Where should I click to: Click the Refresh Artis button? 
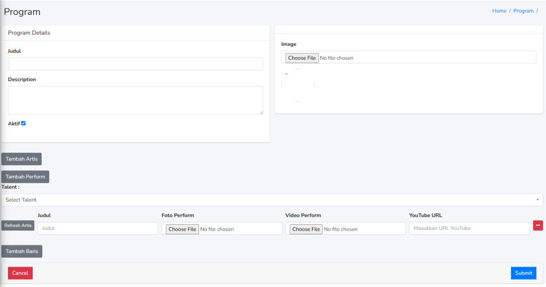pos(18,226)
